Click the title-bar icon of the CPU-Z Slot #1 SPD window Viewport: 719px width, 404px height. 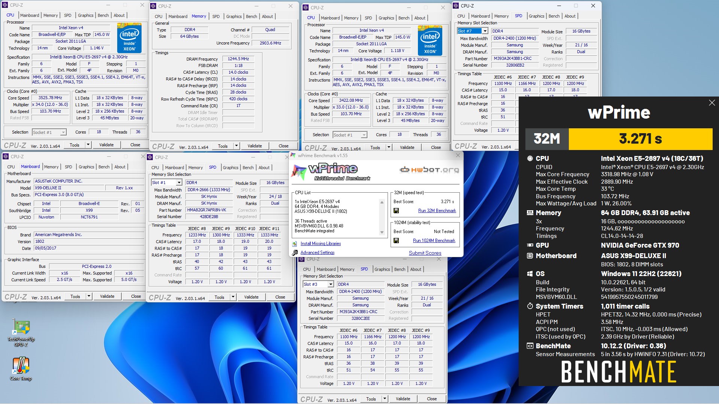tap(150, 157)
